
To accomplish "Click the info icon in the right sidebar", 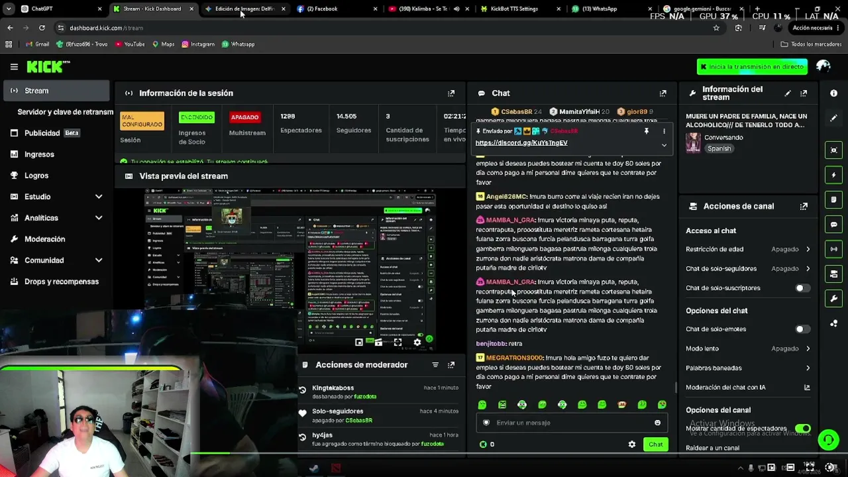I will pyautogui.click(x=833, y=93).
